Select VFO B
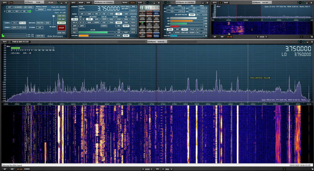 point(74,23)
